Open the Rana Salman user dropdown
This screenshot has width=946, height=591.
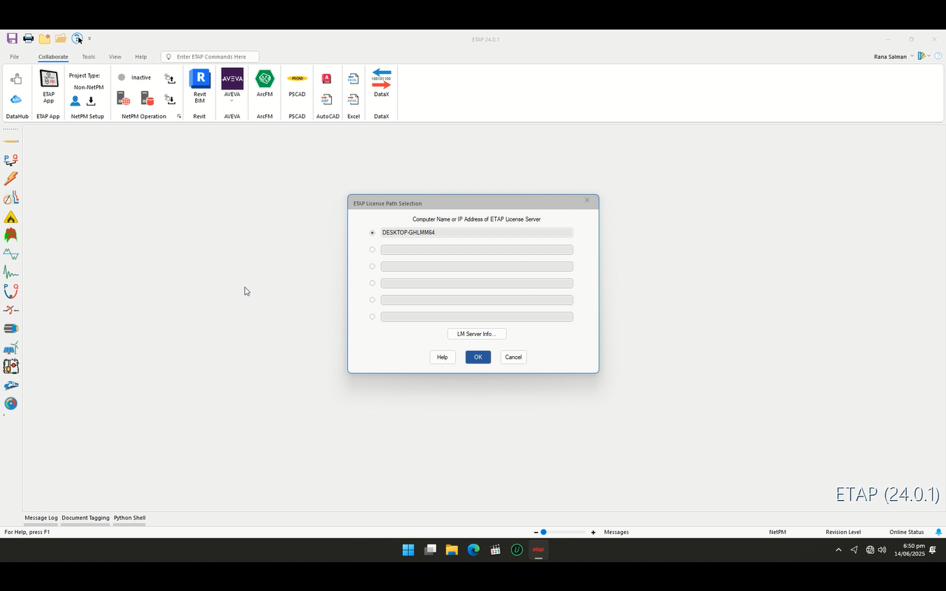[x=912, y=56]
